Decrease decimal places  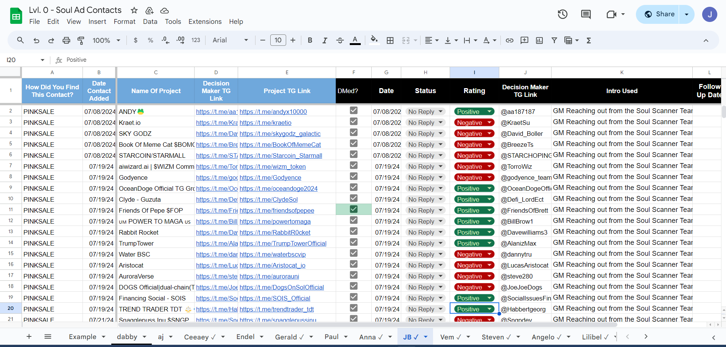pyautogui.click(x=165, y=40)
